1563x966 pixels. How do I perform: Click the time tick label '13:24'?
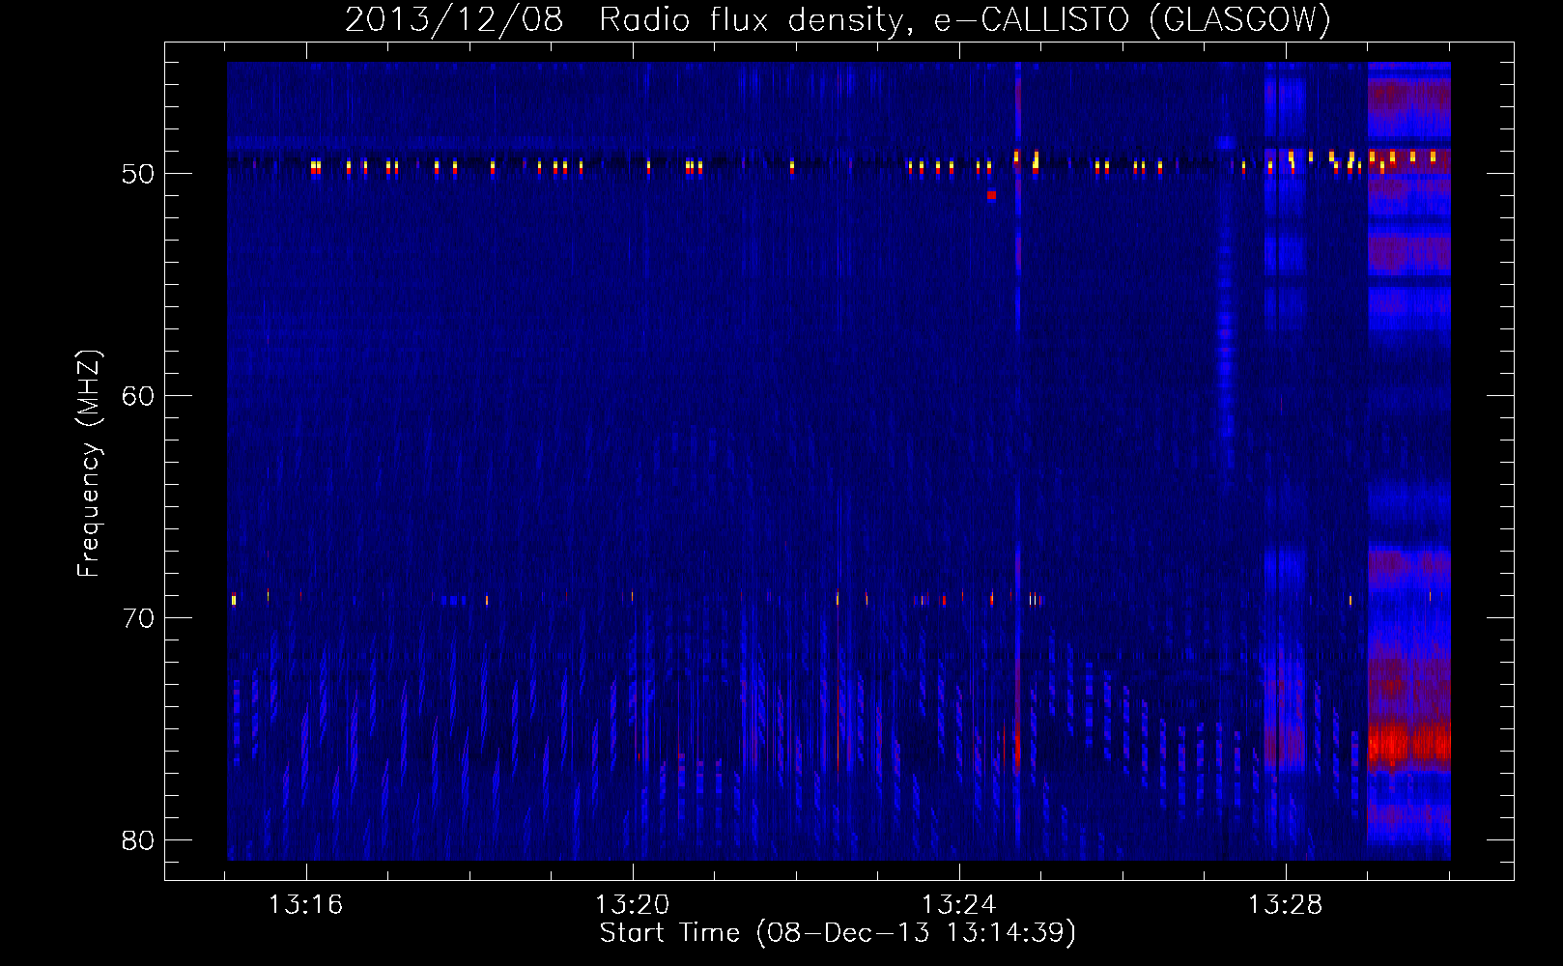[x=959, y=905]
